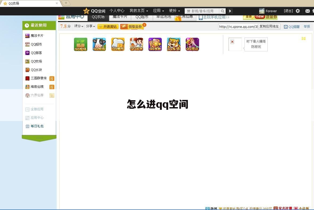The height and width of the screenshot is (210, 314).
Task: Open the QQ超市 game icon
Action: tap(136, 44)
